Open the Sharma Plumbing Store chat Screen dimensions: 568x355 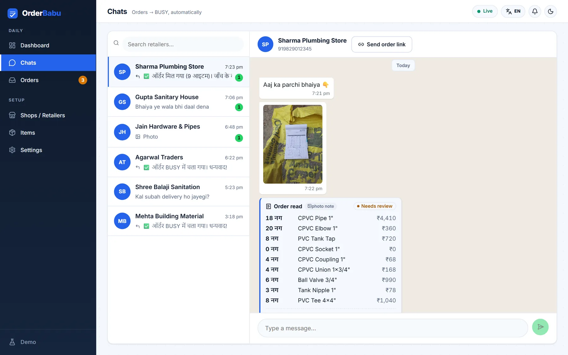[x=179, y=72]
